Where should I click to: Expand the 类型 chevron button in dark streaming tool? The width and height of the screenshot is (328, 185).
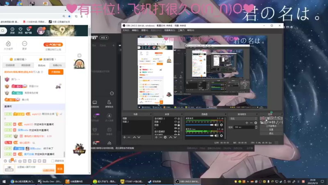coord(104,37)
